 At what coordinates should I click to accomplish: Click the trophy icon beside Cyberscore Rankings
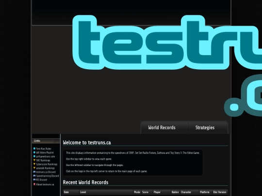tap(34, 164)
